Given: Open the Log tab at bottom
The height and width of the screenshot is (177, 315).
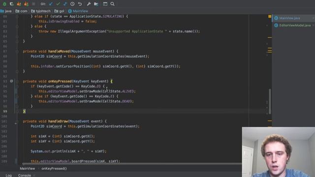Looking at the screenshot, I should tap(8, 175).
